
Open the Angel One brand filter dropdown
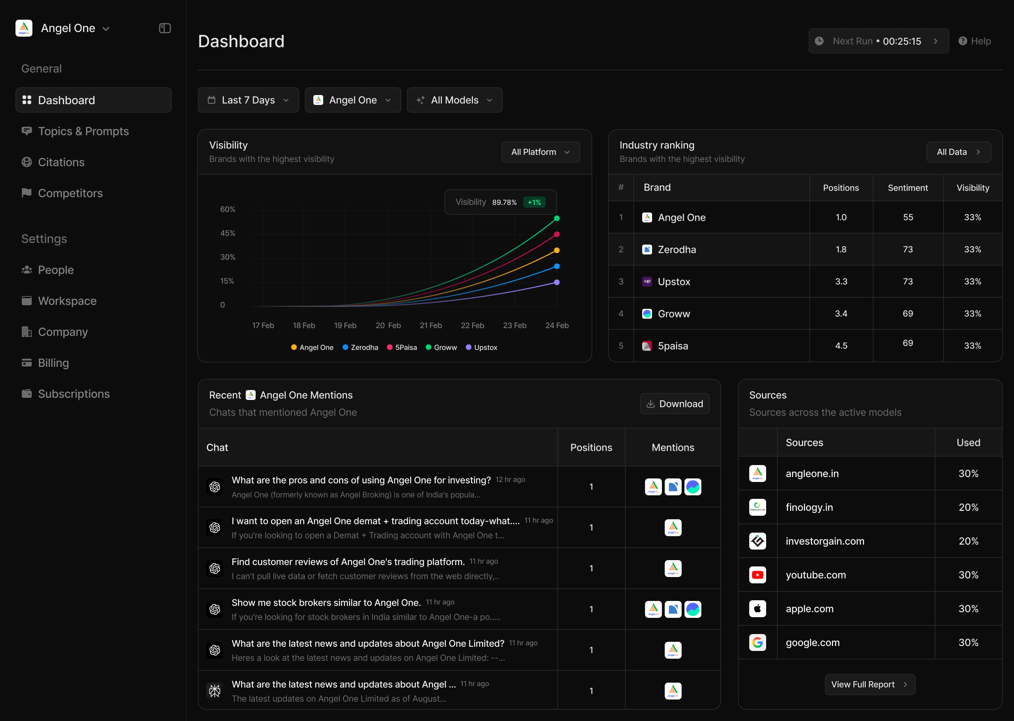point(353,100)
